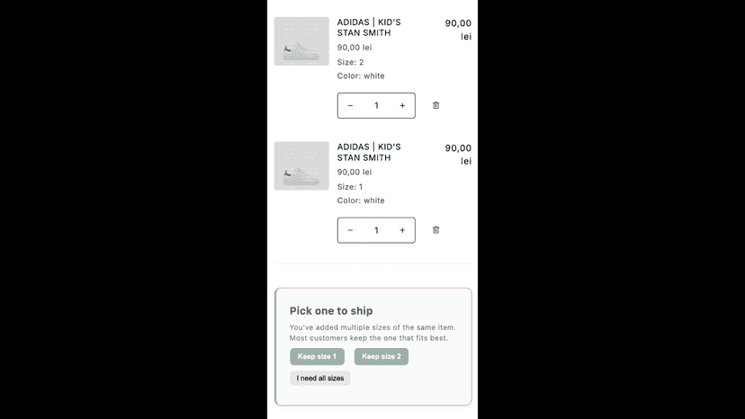The width and height of the screenshot is (745, 419).
Task: Increase quantity of the Size 2 Stan Smith
Action: 402,105
